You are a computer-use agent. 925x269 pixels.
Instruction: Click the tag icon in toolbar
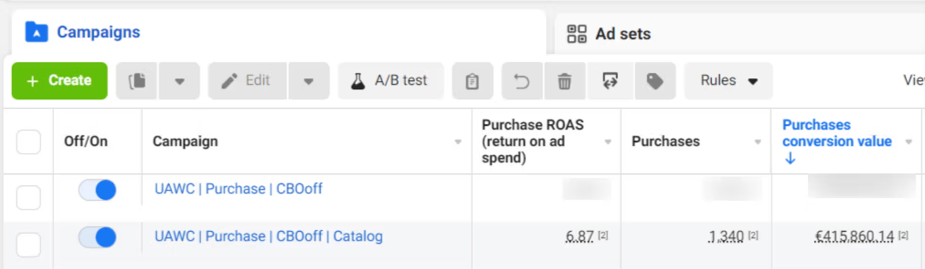point(655,81)
